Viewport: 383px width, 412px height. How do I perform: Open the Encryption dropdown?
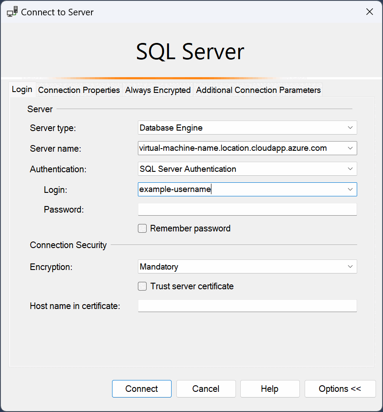click(350, 266)
